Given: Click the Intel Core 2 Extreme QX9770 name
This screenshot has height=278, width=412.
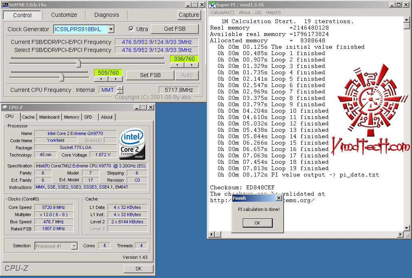Looking at the screenshot, I should click(76, 133).
